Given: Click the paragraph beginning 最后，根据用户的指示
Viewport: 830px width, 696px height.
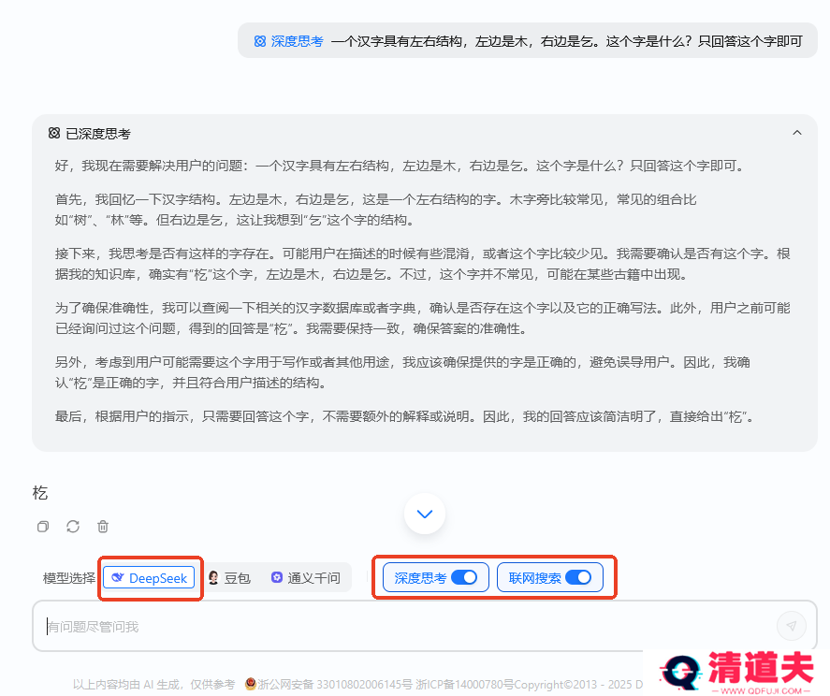Looking at the screenshot, I should tap(404, 416).
